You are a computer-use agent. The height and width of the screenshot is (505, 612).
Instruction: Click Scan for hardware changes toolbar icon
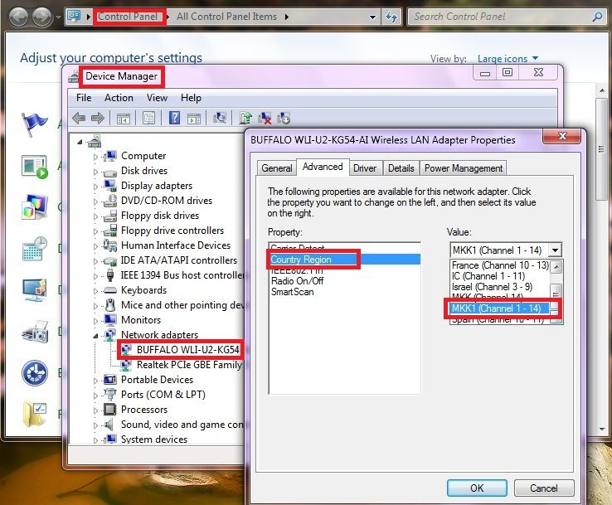pyautogui.click(x=220, y=118)
